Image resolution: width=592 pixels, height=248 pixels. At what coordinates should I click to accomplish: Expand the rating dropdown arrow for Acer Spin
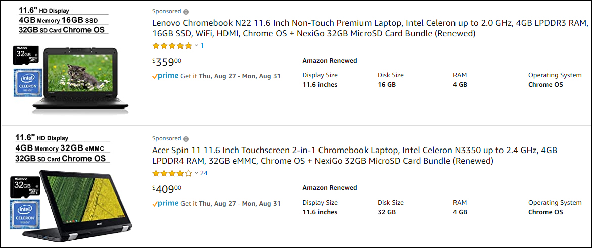197,173
